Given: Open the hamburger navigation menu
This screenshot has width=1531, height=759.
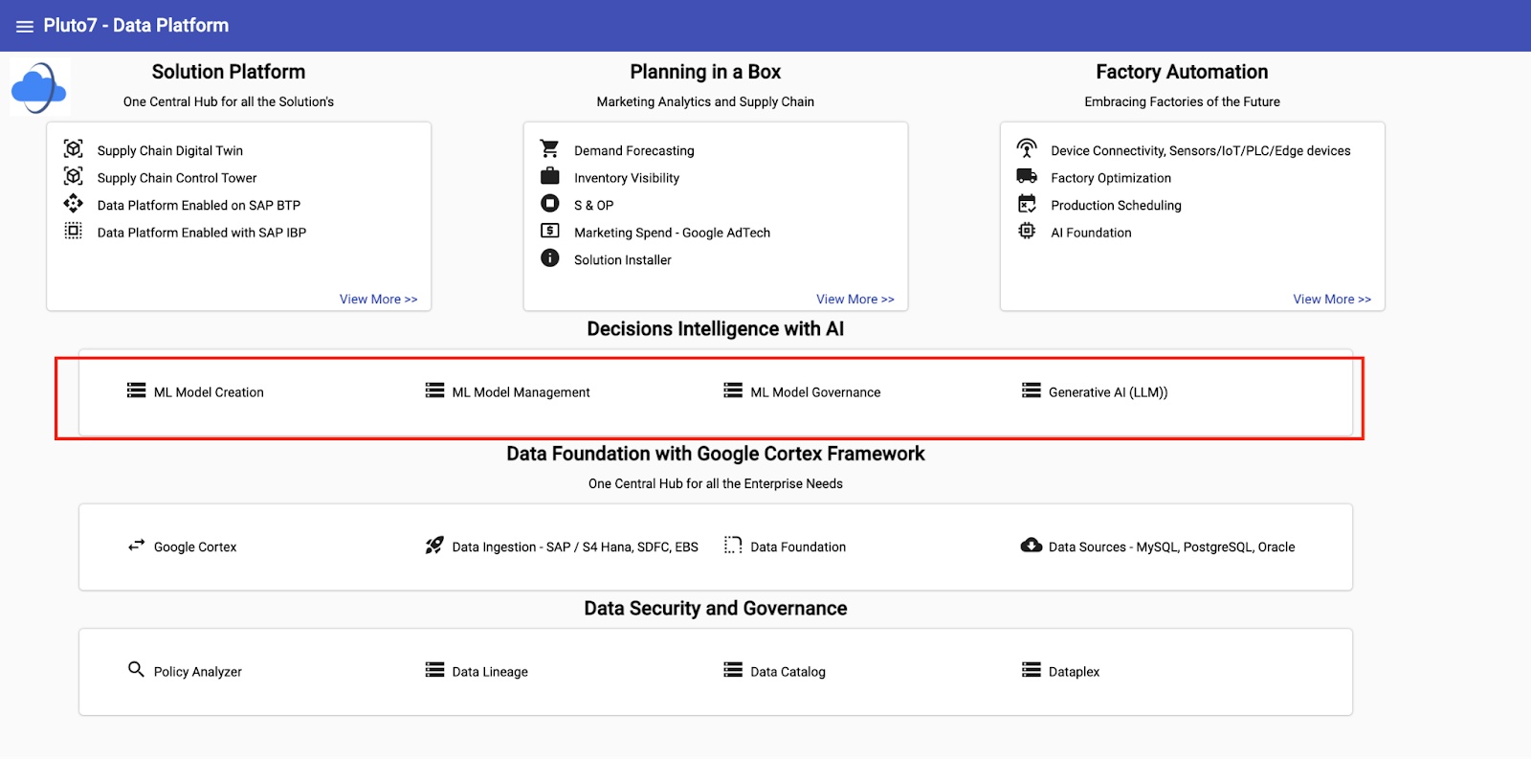Looking at the screenshot, I should click(x=25, y=26).
